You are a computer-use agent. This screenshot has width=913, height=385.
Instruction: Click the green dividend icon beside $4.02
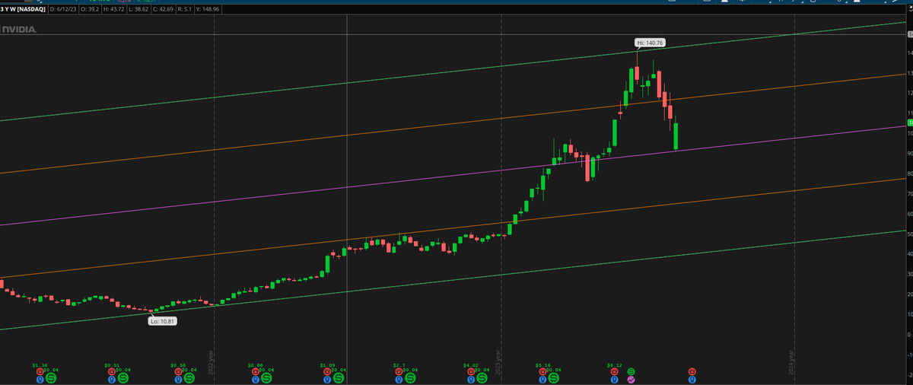(482, 377)
